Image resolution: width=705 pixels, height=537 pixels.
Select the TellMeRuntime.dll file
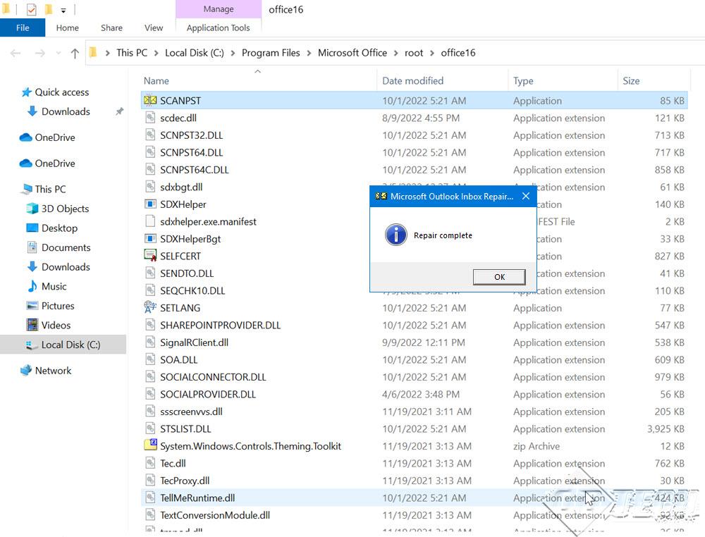[x=197, y=498]
